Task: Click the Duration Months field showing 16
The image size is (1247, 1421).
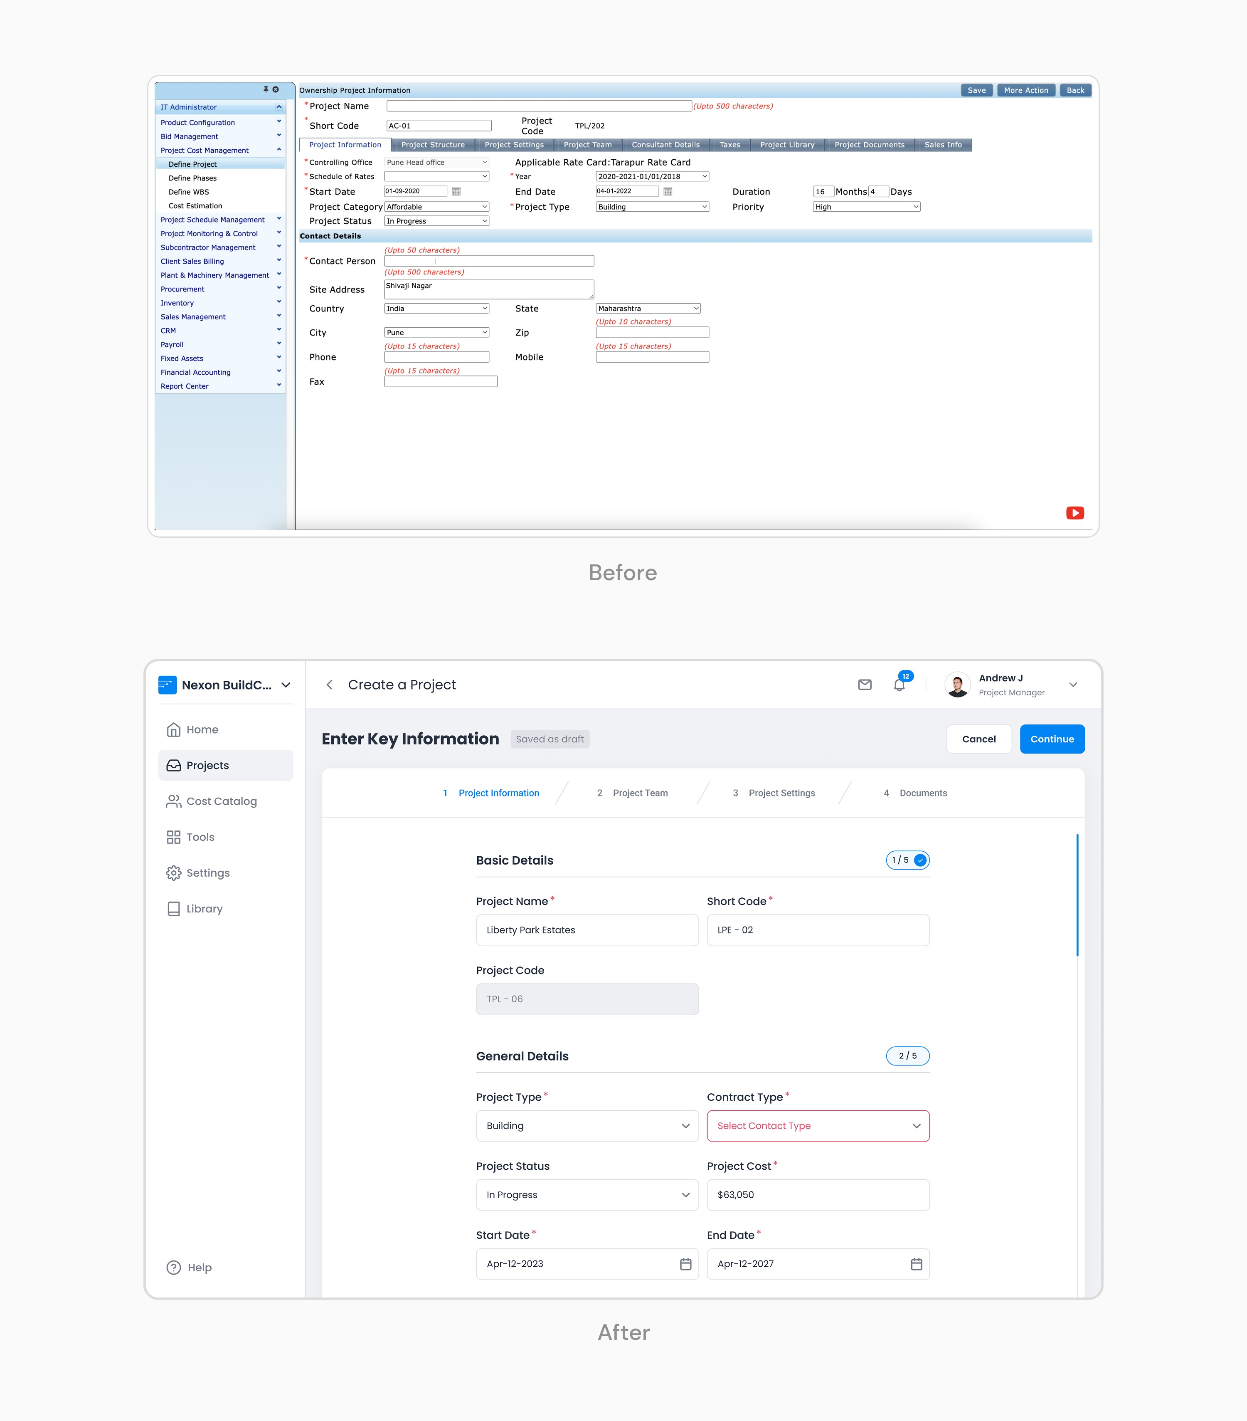Action: coord(823,191)
